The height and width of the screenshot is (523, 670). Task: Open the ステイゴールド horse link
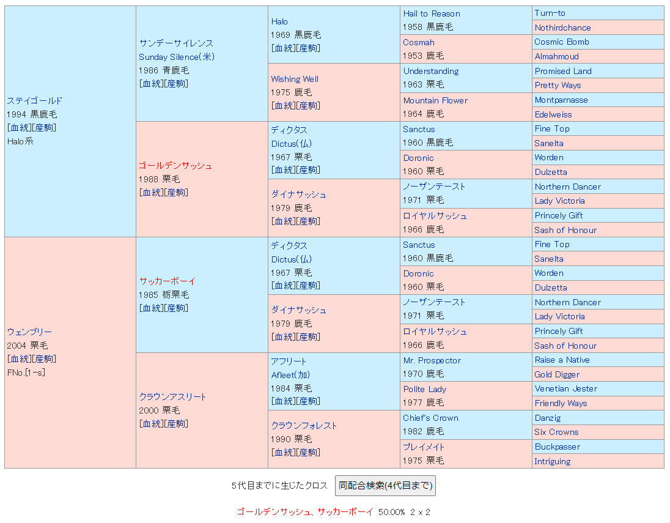point(35,101)
